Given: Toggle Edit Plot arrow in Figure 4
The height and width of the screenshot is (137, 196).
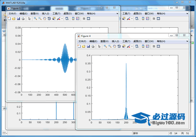Looking at the screenshot, I should (99, 46).
